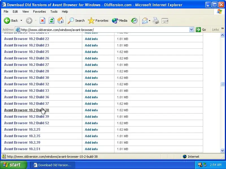Click the Back arrow icon
Viewport: 226px width, 169px height.
[x=7, y=21]
